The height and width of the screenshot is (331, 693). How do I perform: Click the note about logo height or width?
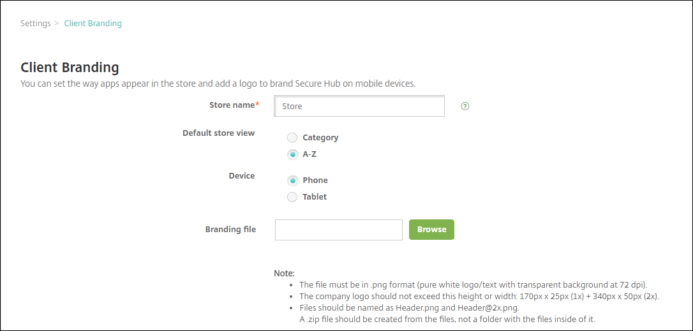[479, 297]
